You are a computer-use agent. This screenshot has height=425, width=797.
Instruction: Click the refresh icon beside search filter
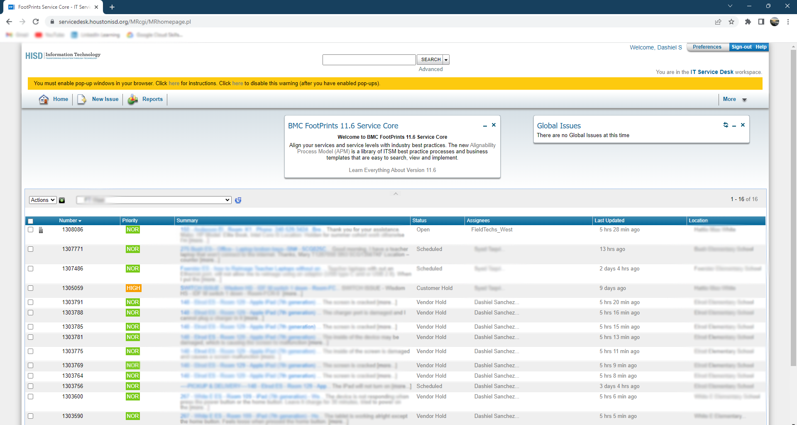click(x=238, y=200)
